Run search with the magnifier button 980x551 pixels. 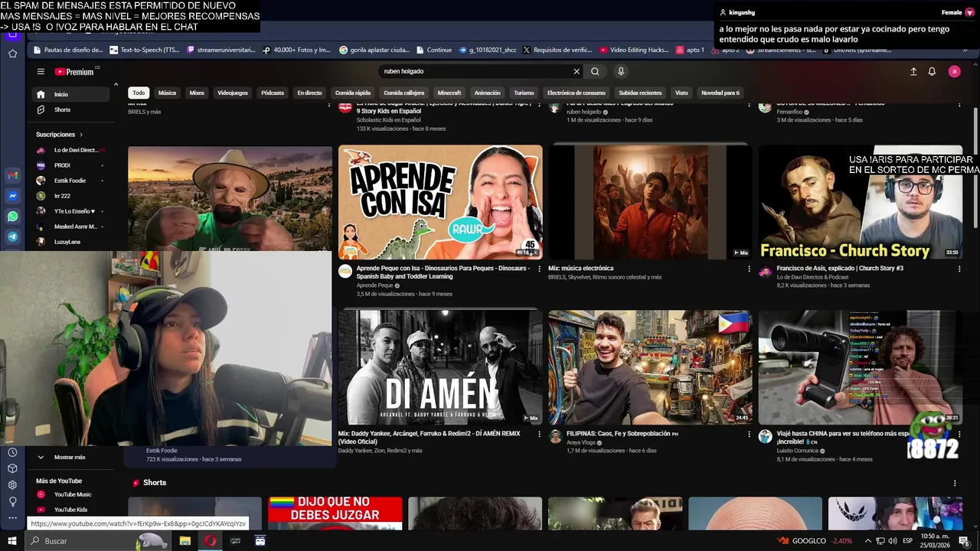pyautogui.click(x=595, y=71)
